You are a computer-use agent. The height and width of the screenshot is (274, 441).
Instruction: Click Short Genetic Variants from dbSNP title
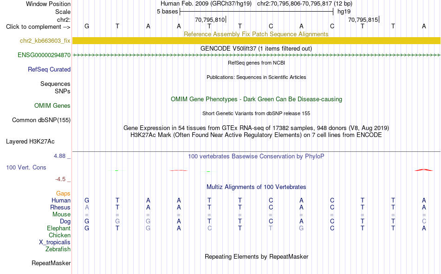(256, 114)
